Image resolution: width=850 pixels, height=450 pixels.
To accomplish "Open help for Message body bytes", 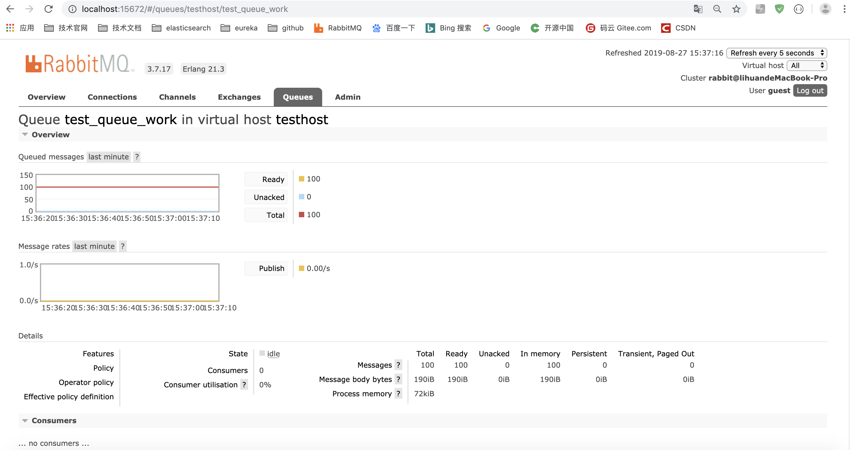I will pyautogui.click(x=398, y=379).
